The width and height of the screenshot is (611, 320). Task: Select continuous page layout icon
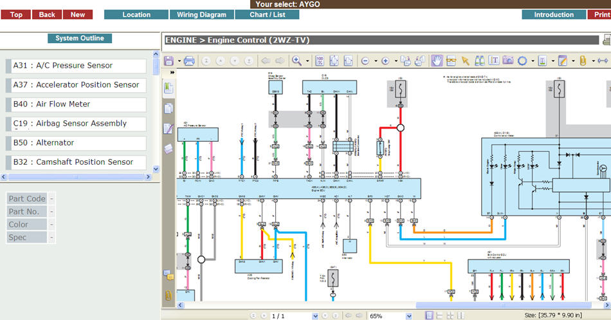pyautogui.click(x=439, y=315)
